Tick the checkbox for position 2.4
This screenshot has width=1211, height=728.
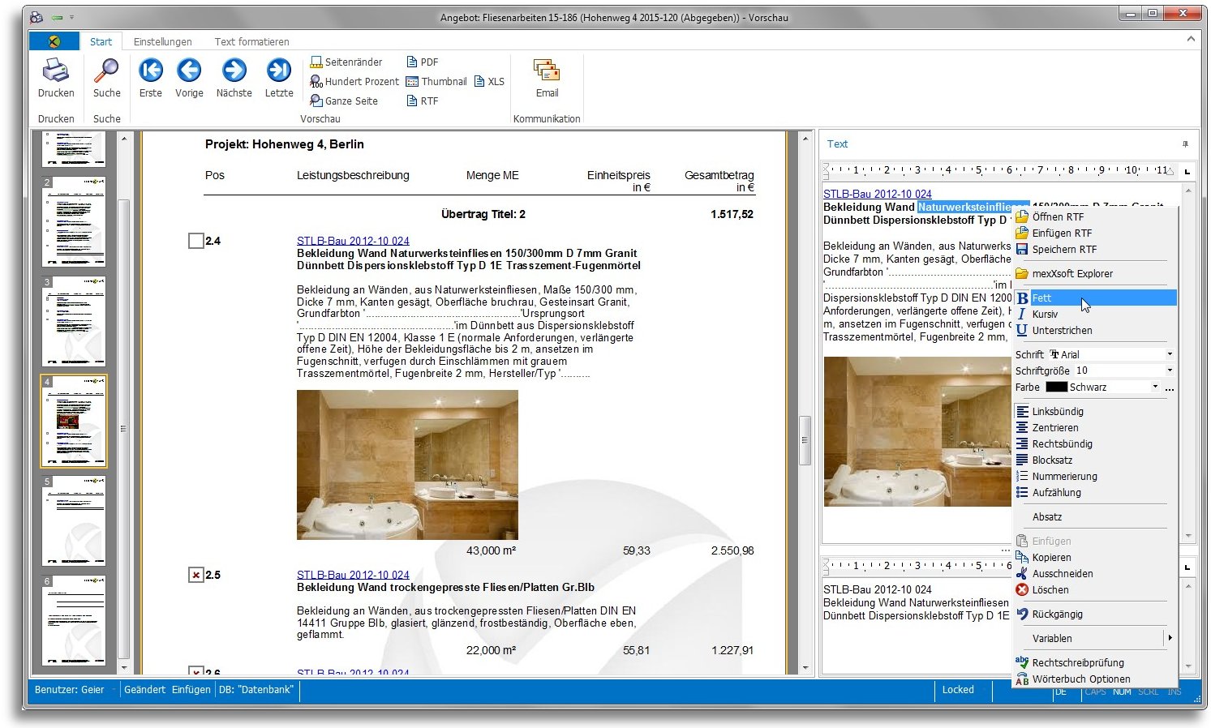[195, 241]
